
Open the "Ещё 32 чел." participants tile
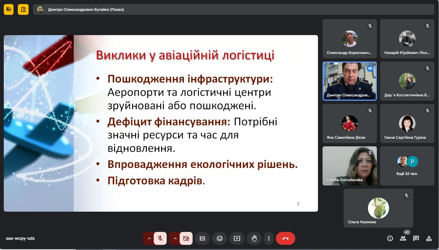[x=407, y=166]
